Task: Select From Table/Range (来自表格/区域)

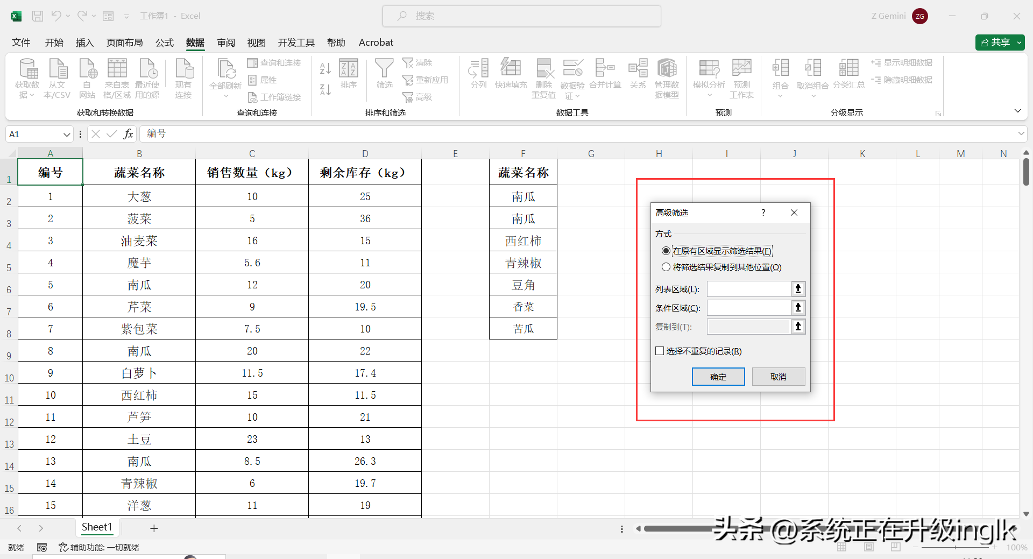Action: click(117, 79)
